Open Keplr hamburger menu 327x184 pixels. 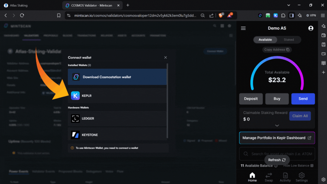point(243,28)
